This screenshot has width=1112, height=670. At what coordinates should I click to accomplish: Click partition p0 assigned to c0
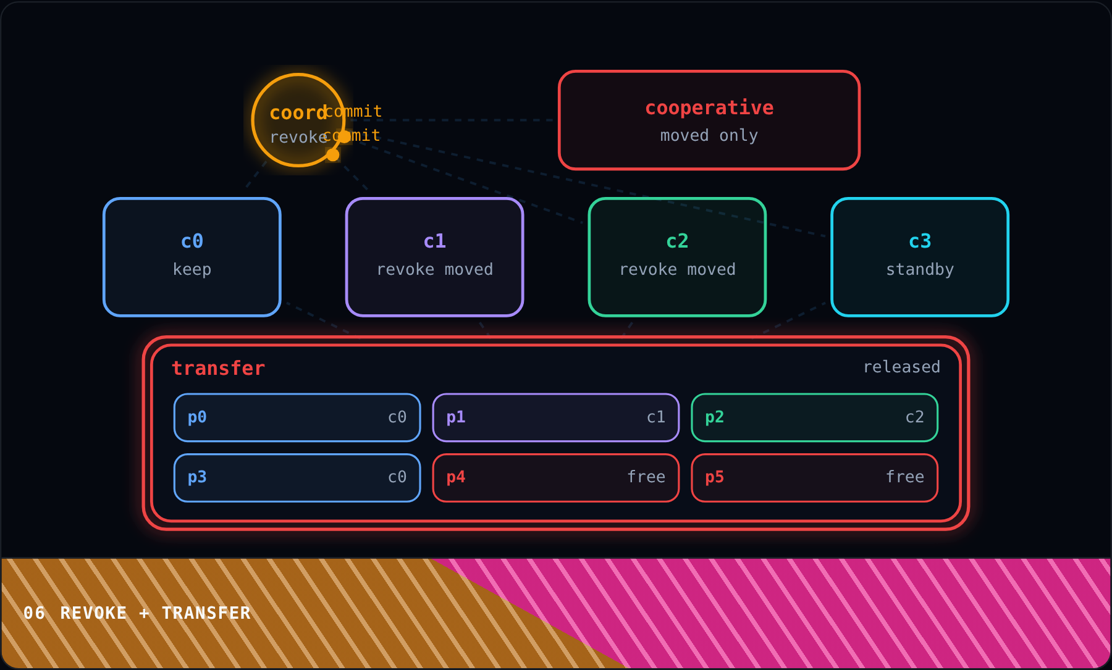297,417
